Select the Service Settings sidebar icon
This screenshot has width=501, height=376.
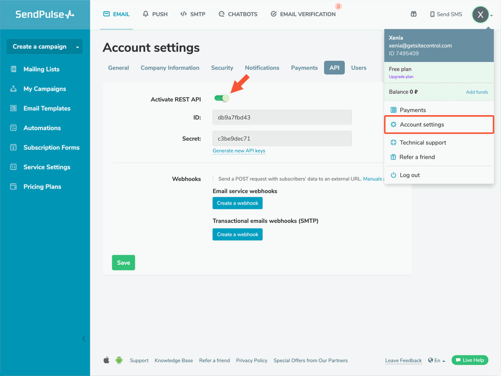point(14,167)
